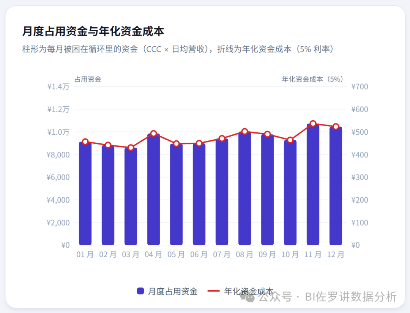Click the ¥1.0万 left axis label
Viewport: 410px width, 313px height.
tap(58, 132)
